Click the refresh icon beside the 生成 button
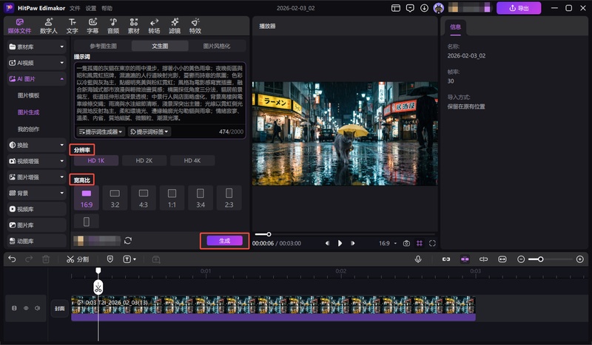The height and width of the screenshot is (345, 592). [x=128, y=240]
